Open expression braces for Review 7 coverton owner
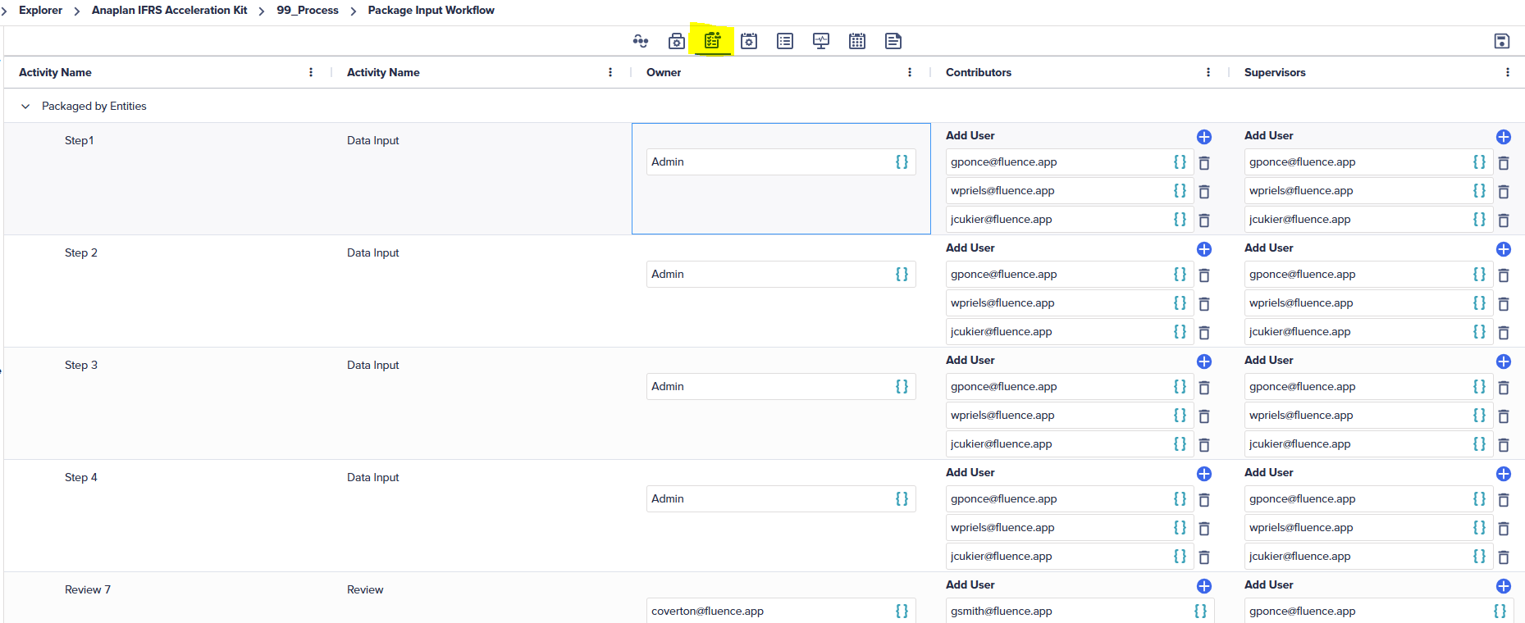Image resolution: width=1525 pixels, height=623 pixels. (x=902, y=612)
